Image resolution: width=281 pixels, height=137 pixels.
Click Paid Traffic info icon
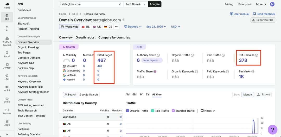[x=223, y=55]
